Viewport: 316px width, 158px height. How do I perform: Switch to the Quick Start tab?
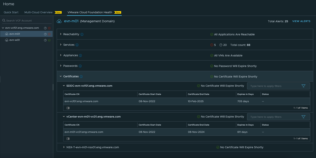pos(11,12)
